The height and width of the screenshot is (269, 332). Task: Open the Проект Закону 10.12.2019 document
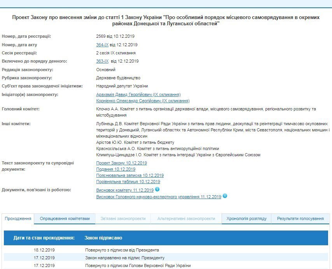point(121,163)
